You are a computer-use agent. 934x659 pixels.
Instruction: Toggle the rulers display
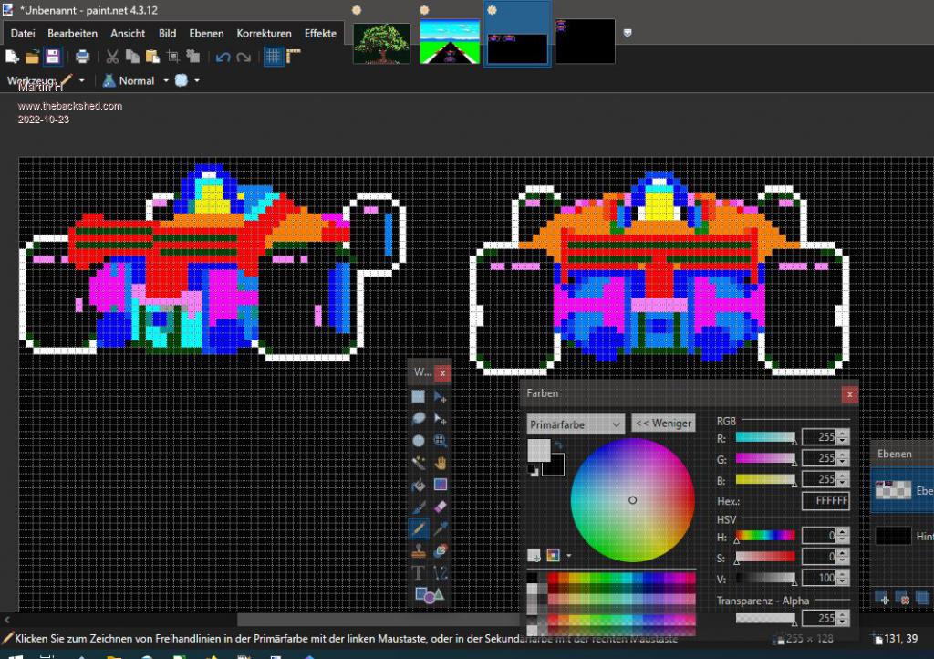[x=294, y=57]
